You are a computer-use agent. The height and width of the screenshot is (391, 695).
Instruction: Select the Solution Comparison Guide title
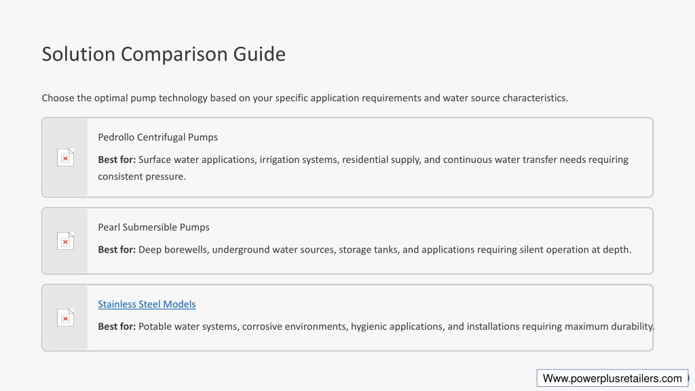click(164, 54)
